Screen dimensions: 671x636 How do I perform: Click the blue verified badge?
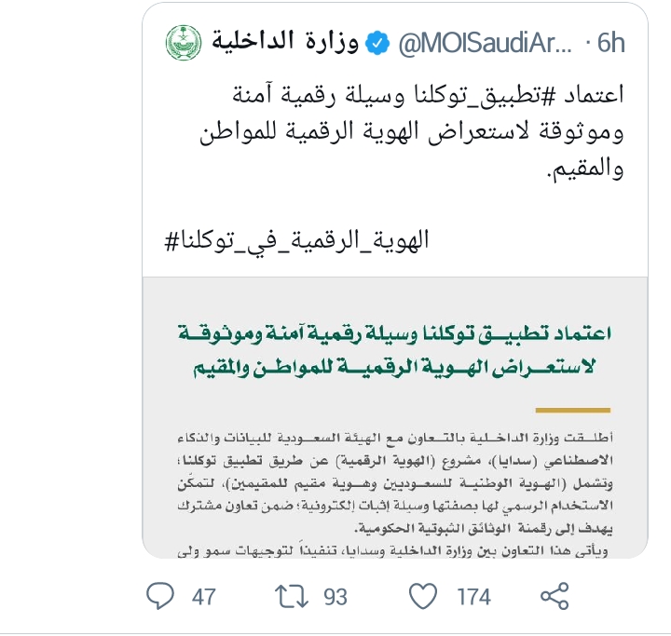(x=377, y=43)
